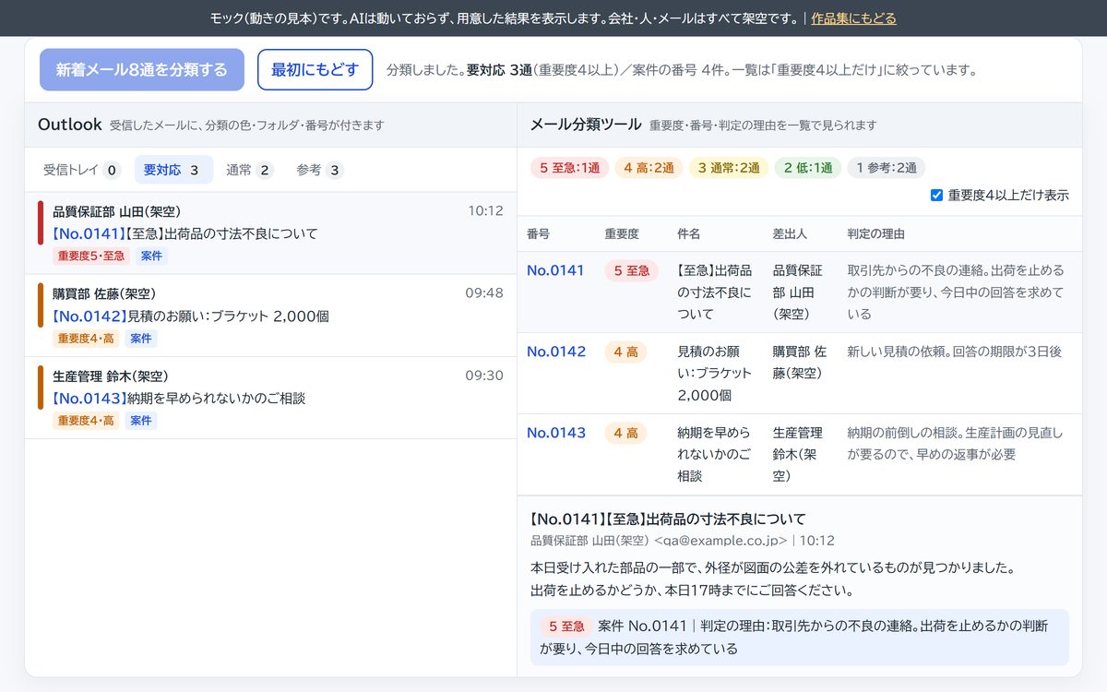Click the 1 参考:2通 summary chip

(886, 168)
